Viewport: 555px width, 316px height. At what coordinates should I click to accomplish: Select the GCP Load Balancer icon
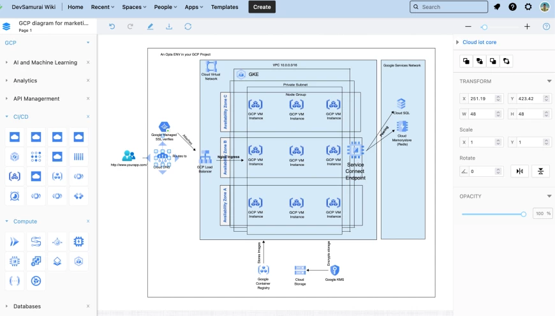tap(205, 157)
